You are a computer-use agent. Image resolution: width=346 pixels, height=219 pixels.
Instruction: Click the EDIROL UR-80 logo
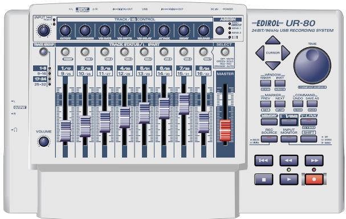point(284,23)
